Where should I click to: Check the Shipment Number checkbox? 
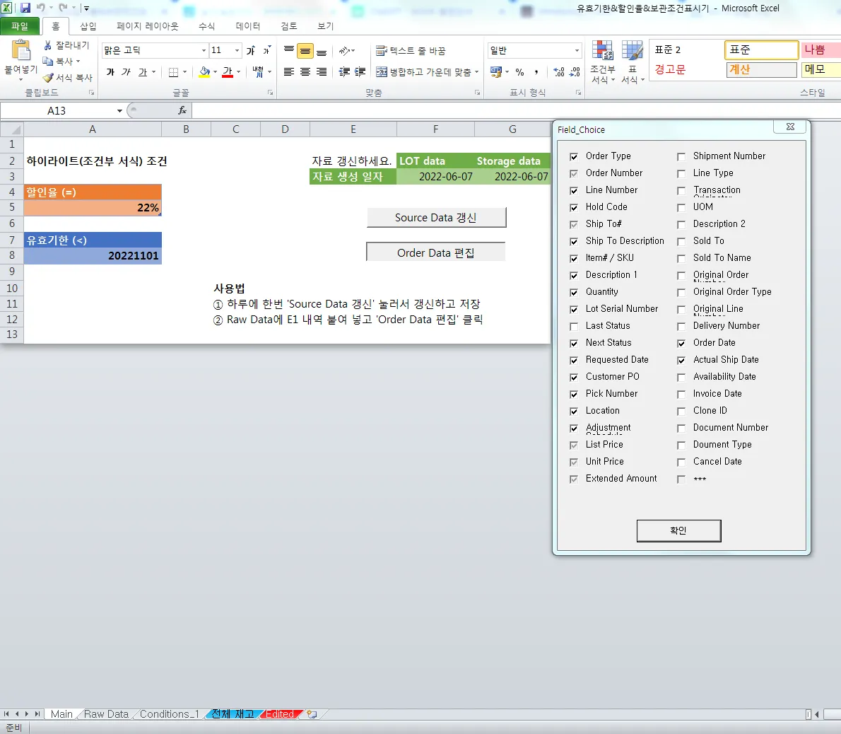(681, 156)
